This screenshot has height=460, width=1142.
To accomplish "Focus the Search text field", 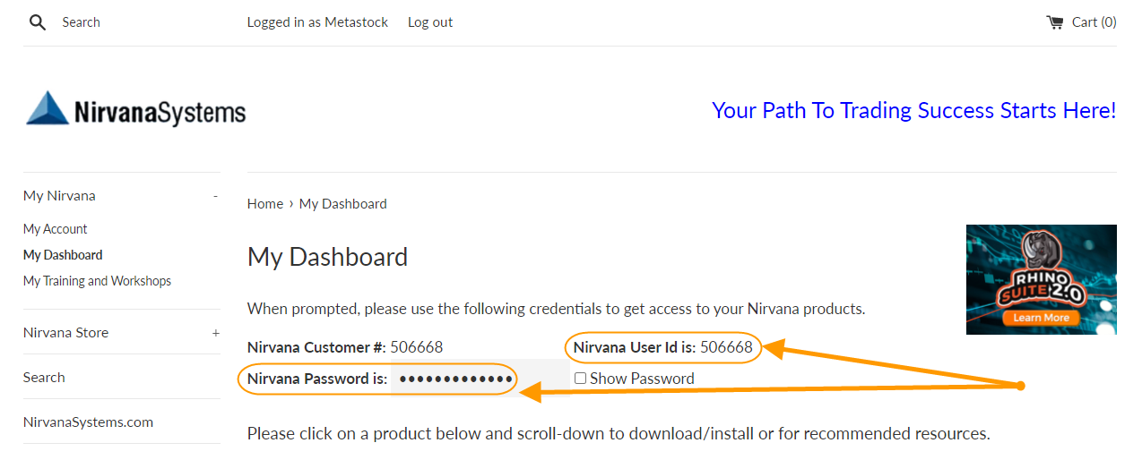I will 134,22.
